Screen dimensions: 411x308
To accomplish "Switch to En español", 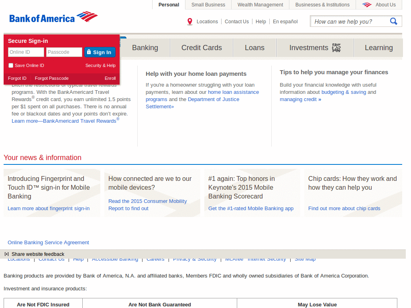I will (x=285, y=22).
